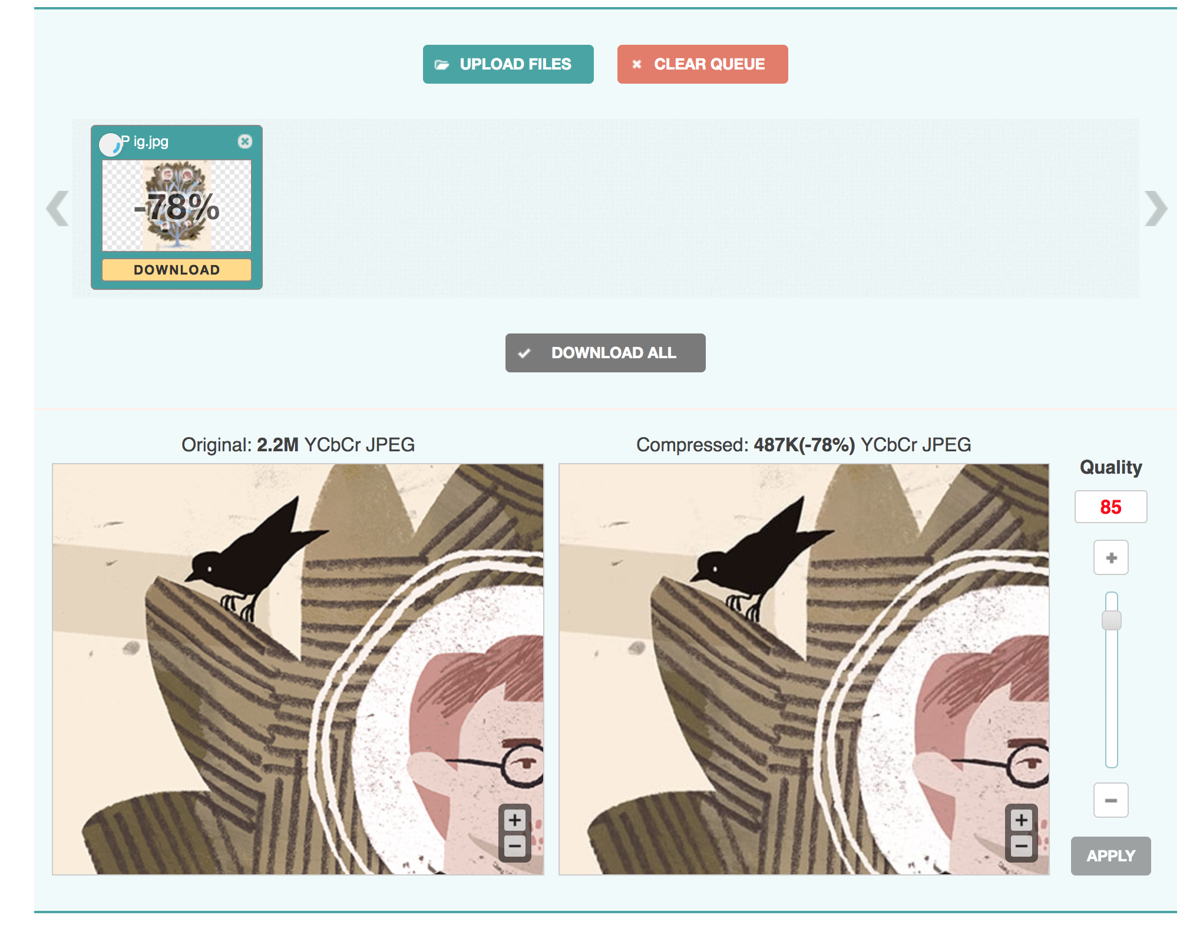The image size is (1203, 925).
Task: Apply the quality setting
Action: 1111,856
